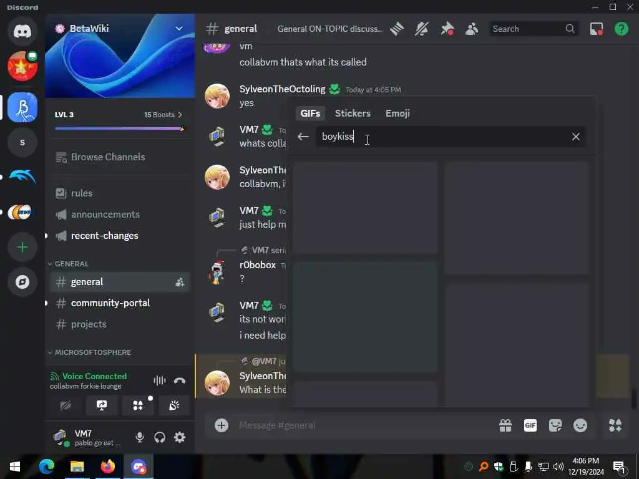Viewport: 639px width, 479px height.
Task: Open the Apps launcher icon in message bar
Action: pyautogui.click(x=615, y=425)
